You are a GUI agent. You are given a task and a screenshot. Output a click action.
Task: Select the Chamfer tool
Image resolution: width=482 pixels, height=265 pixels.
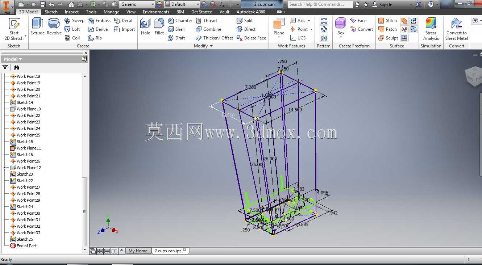coord(180,21)
